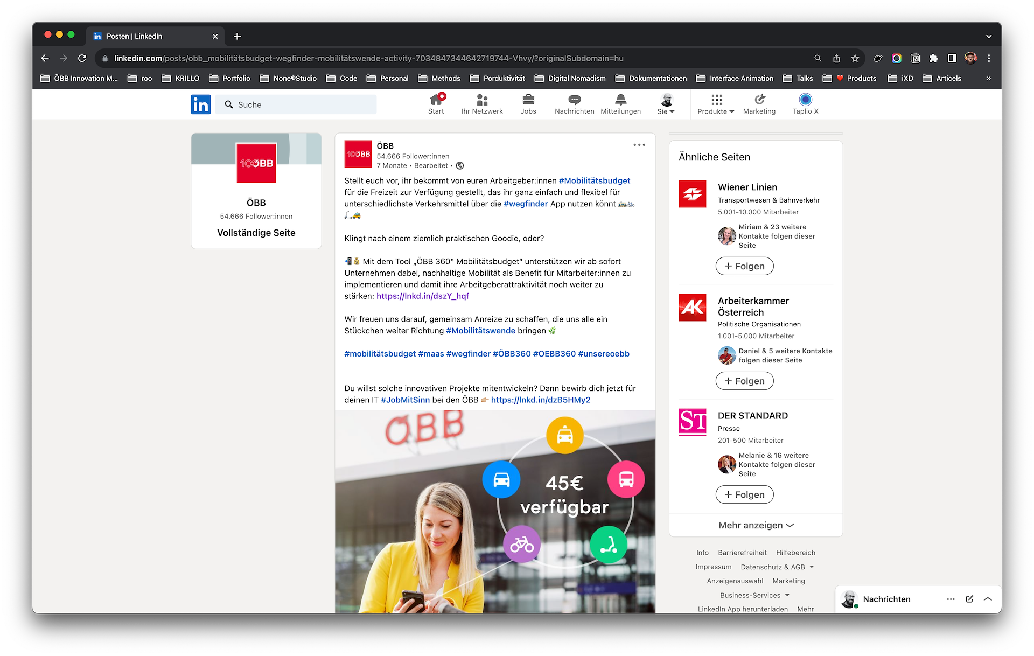This screenshot has height=656, width=1034.
Task: Open Nachrichten in top navigation
Action: 574,104
